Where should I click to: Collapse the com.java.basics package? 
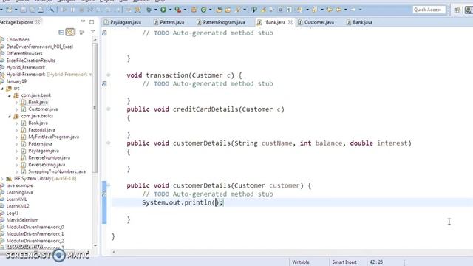10,116
